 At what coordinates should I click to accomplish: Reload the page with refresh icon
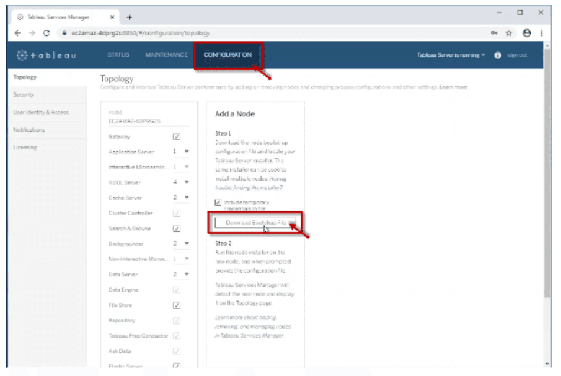(47, 34)
